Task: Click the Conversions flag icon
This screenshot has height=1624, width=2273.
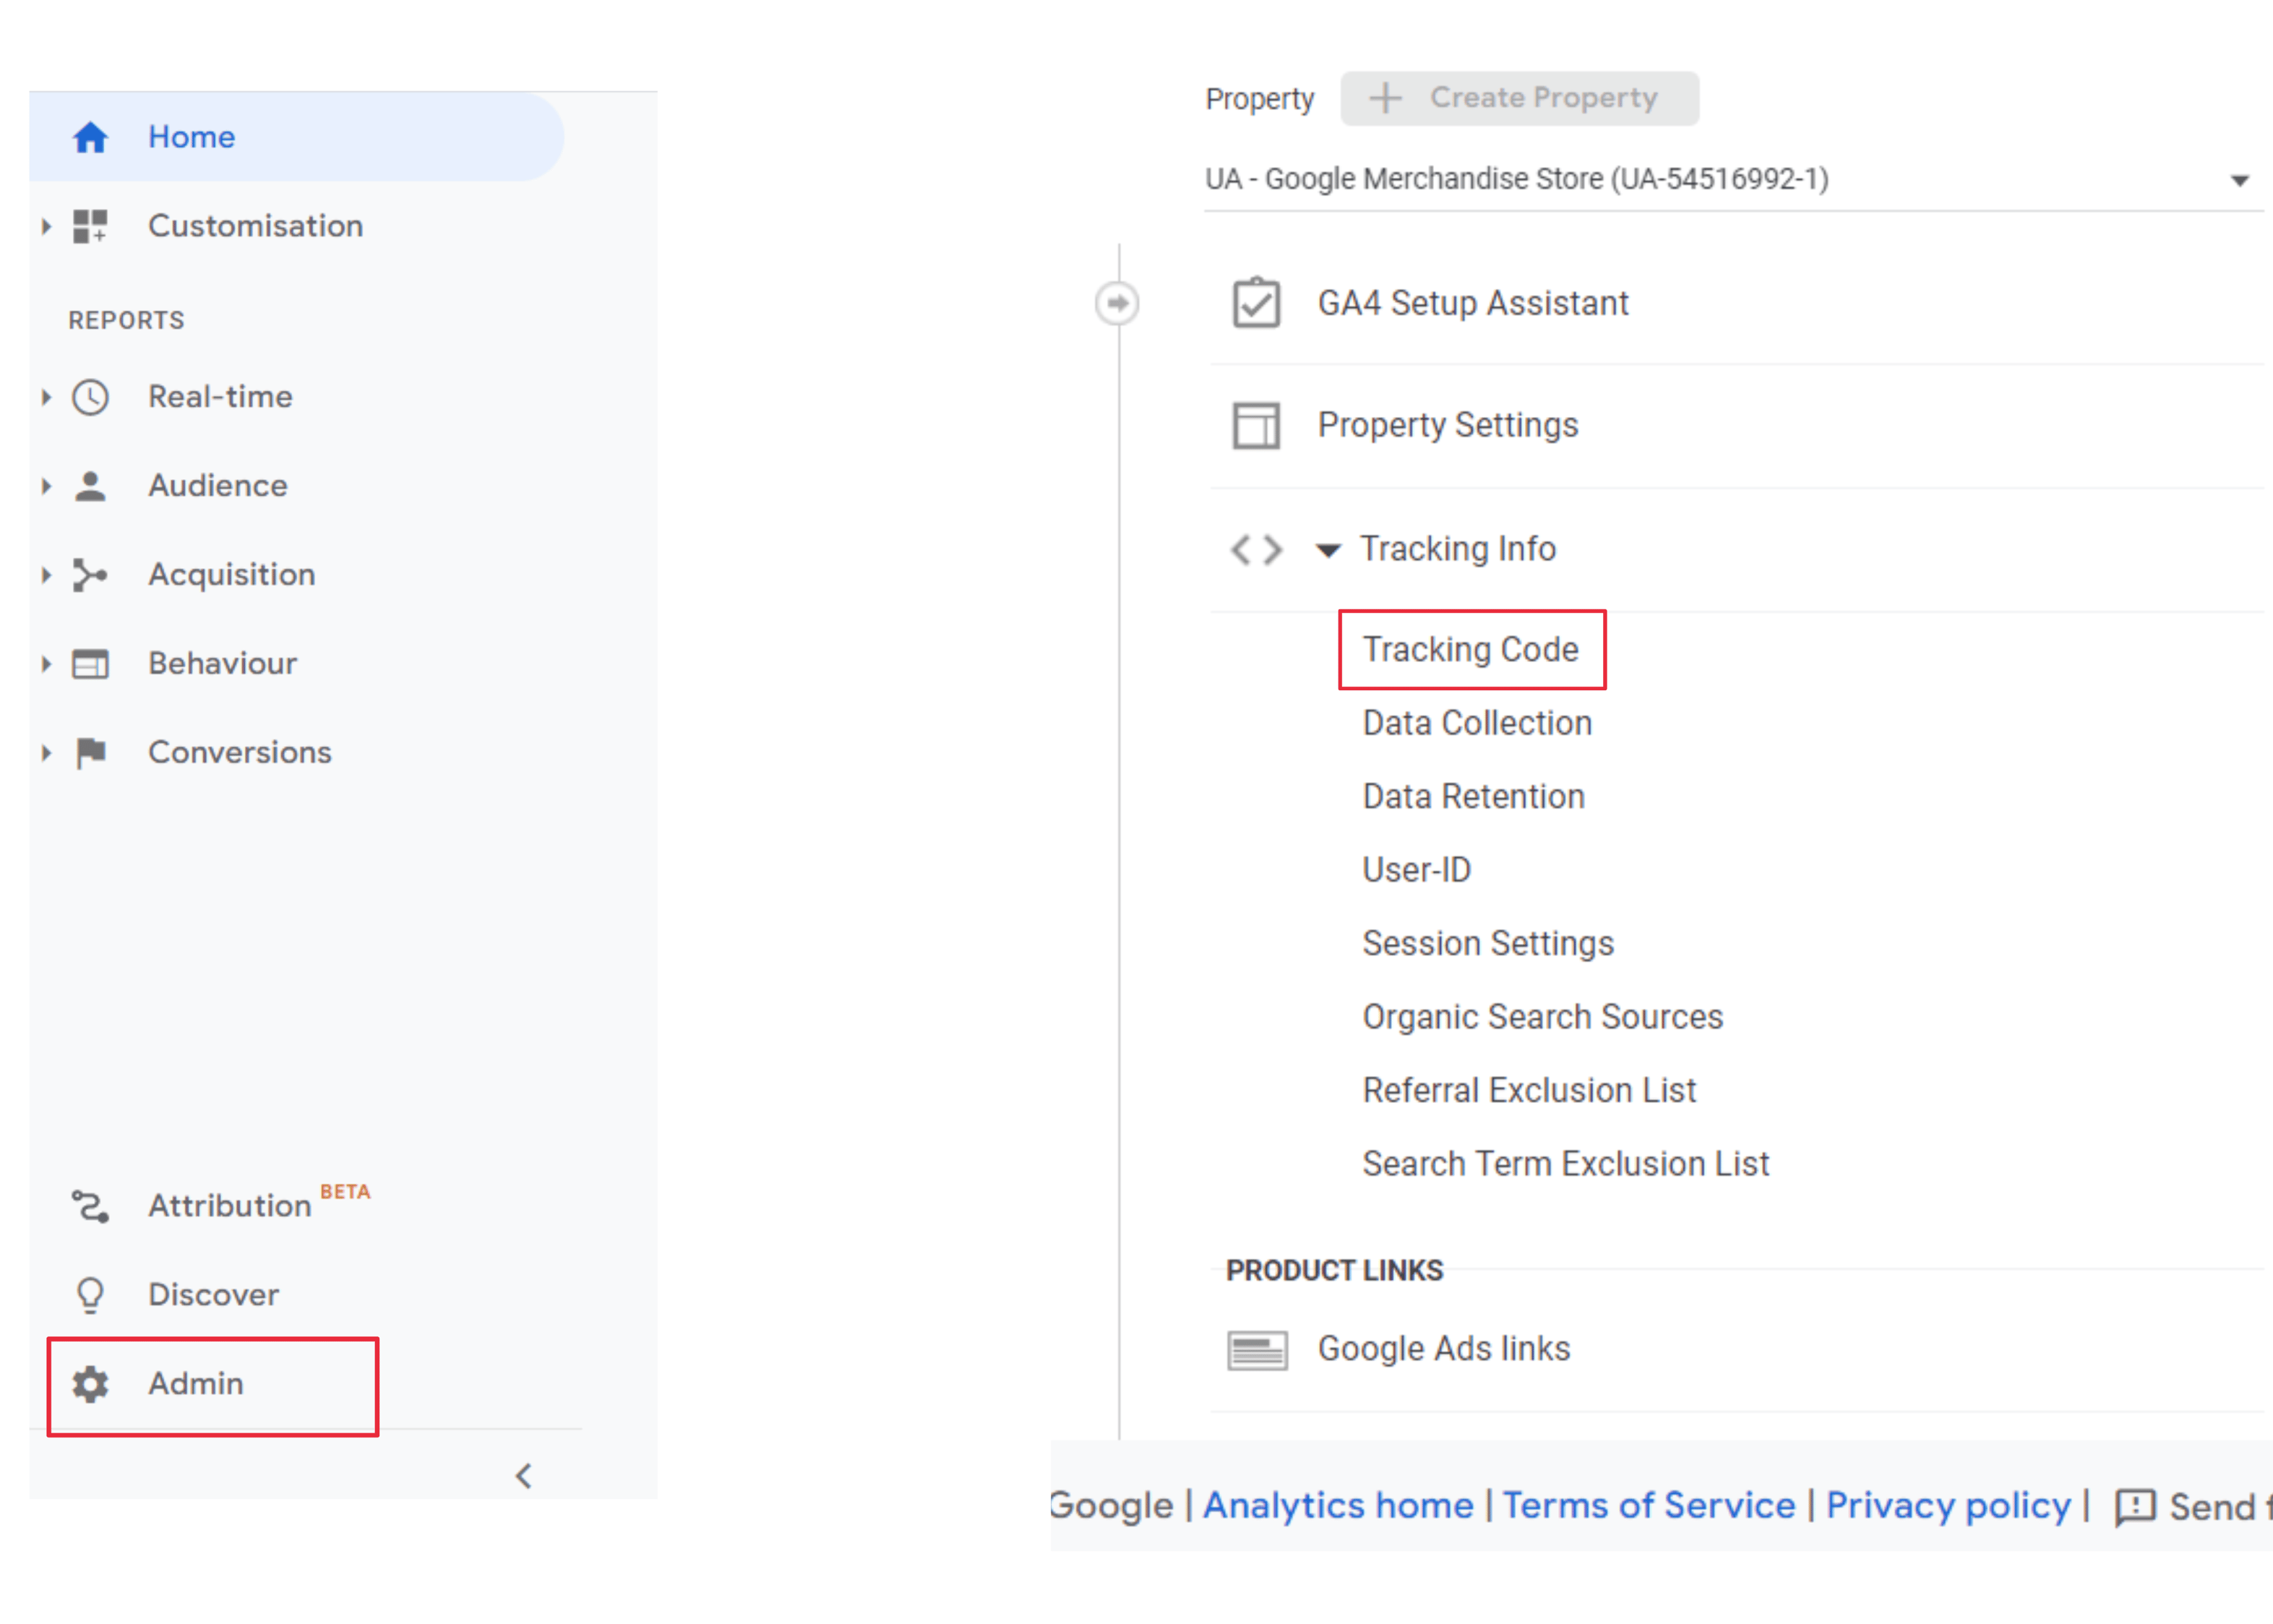Action: [x=90, y=752]
